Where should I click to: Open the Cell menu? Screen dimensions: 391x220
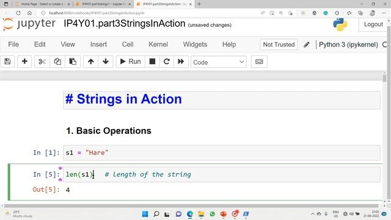(x=128, y=45)
